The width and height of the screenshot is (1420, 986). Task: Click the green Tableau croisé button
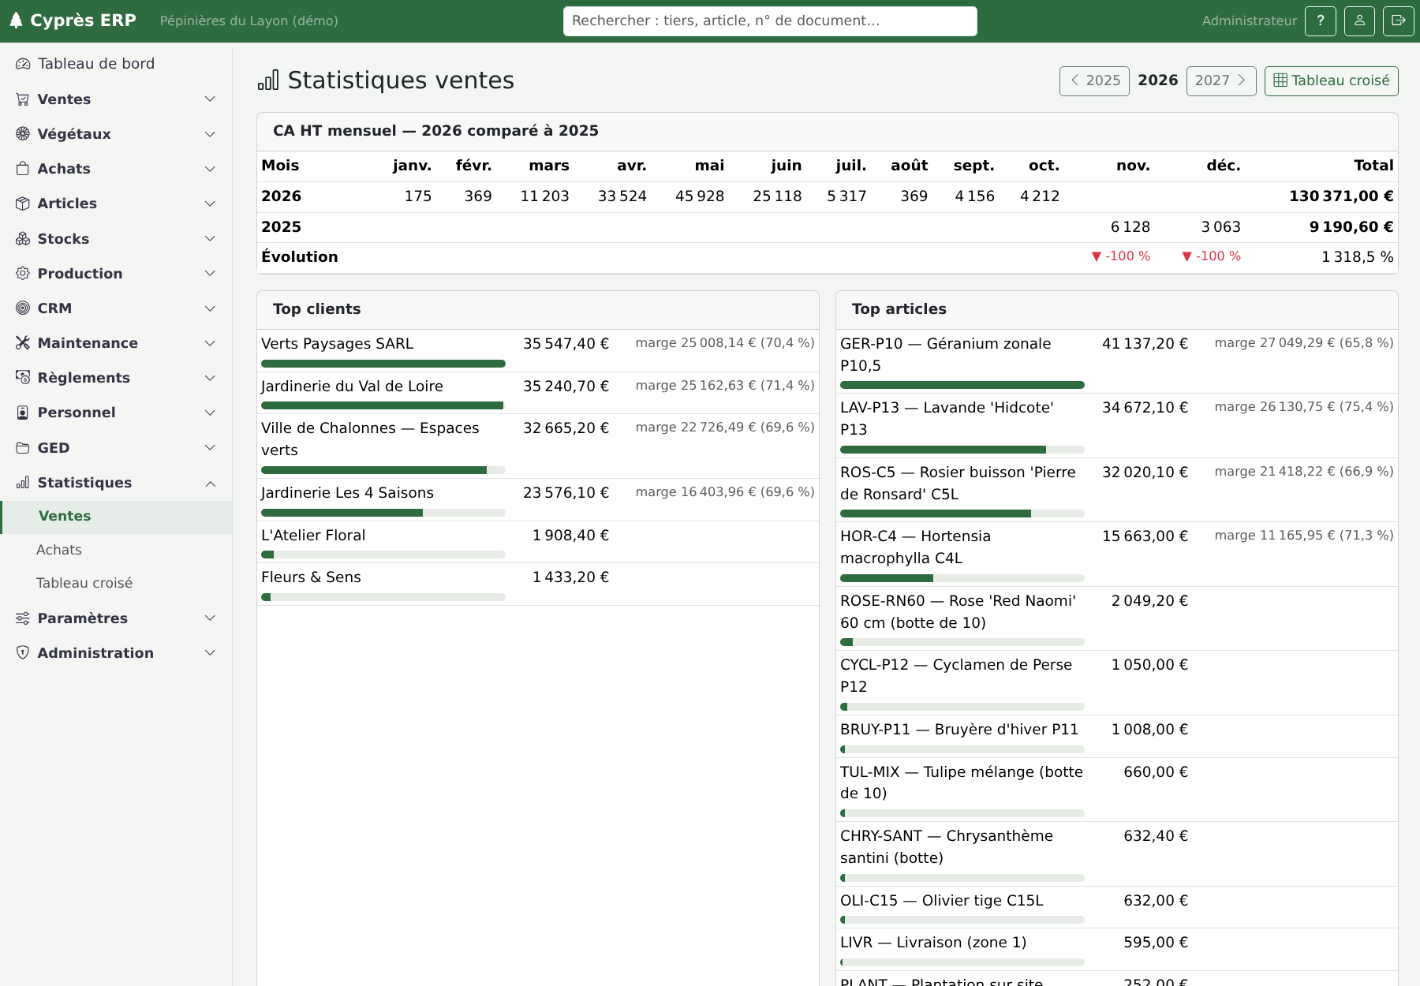1331,80
